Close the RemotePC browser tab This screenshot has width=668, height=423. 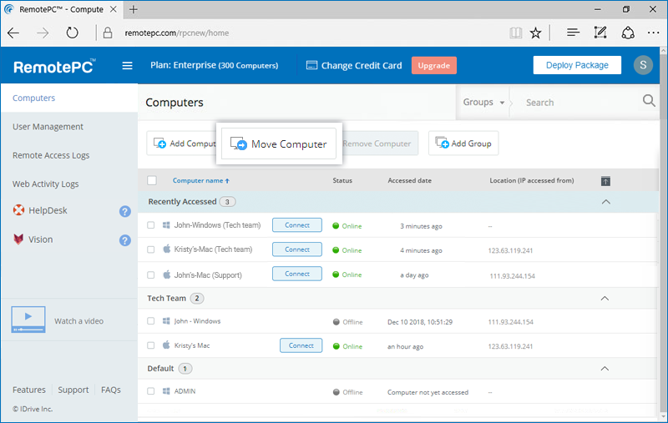tap(114, 9)
